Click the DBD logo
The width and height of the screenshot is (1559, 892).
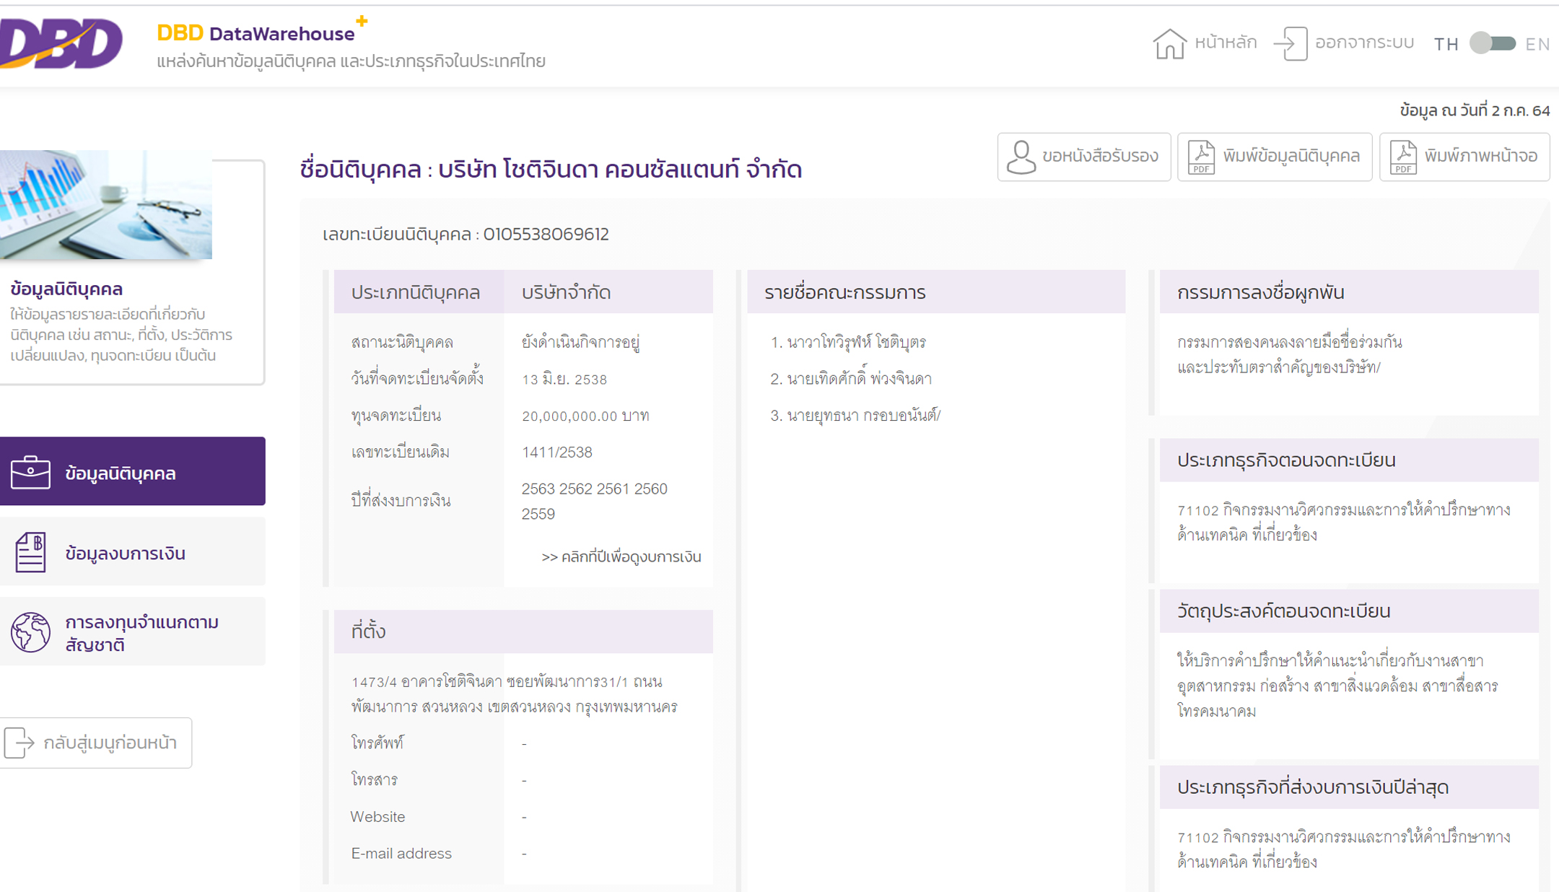coord(61,43)
